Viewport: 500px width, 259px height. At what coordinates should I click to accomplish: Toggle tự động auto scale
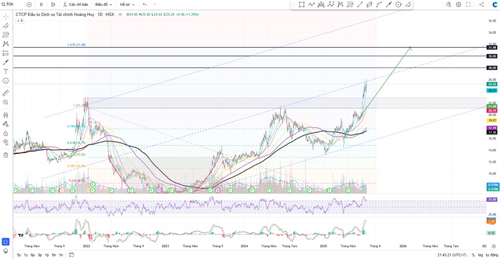click(x=492, y=255)
